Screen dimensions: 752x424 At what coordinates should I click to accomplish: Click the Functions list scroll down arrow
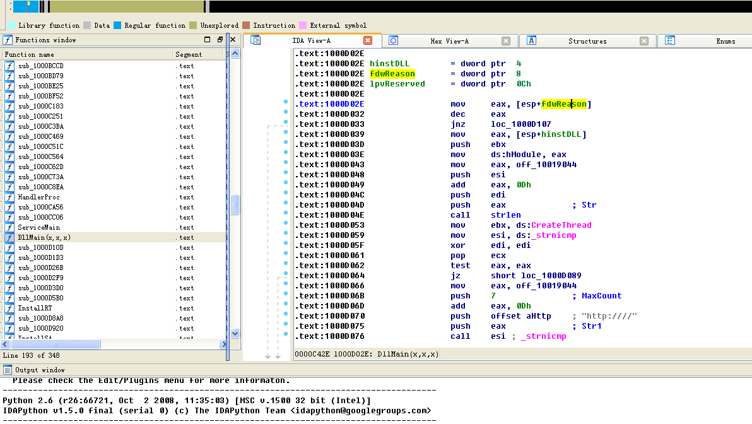click(x=235, y=333)
